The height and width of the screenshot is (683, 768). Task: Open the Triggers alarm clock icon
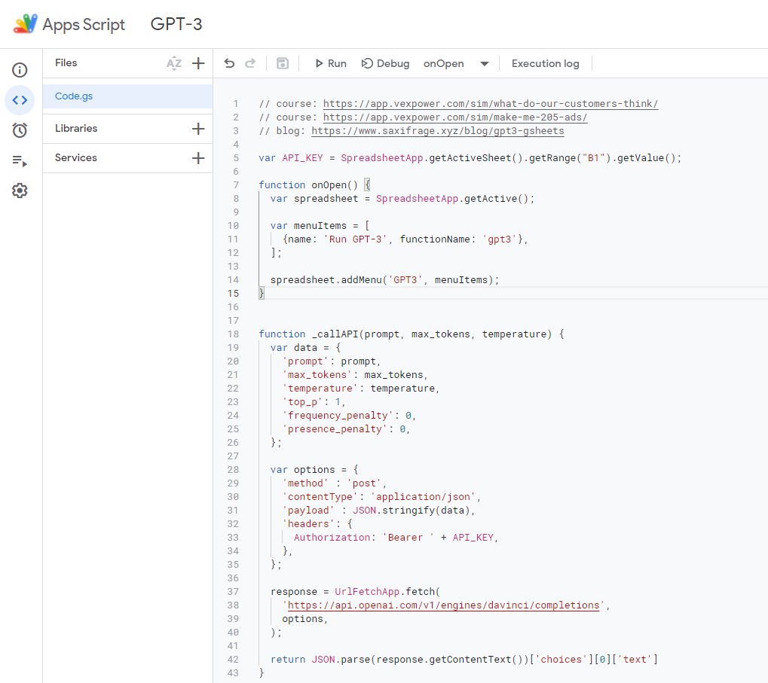(x=20, y=130)
